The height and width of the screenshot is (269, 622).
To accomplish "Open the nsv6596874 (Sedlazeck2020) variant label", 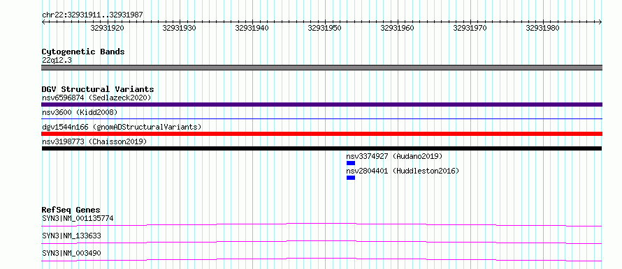I will (x=96, y=98).
